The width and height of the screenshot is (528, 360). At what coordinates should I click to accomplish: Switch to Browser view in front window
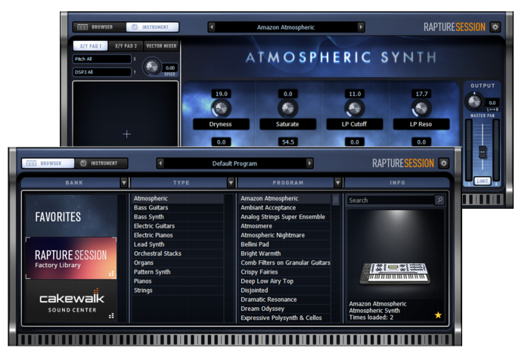point(48,163)
